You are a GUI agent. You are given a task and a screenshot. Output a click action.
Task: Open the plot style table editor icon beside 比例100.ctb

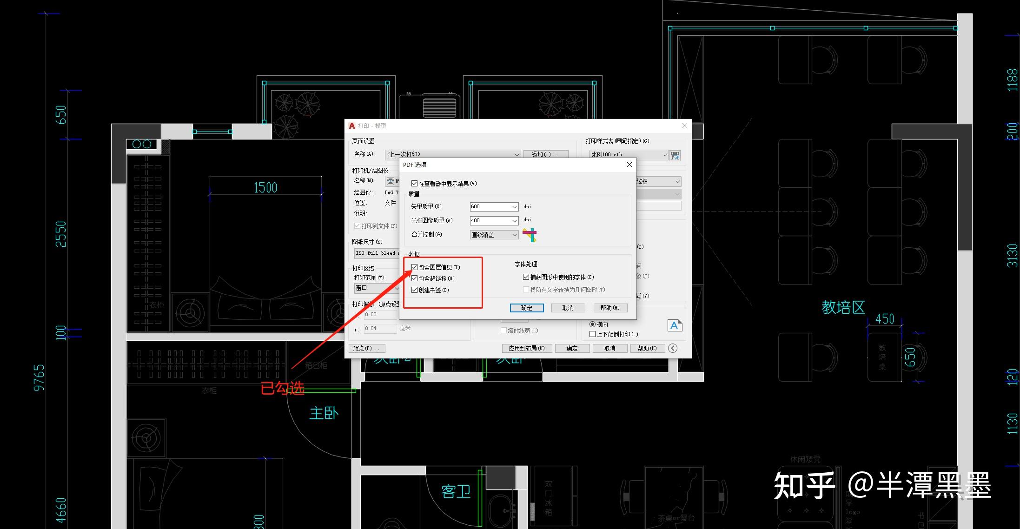coord(675,156)
